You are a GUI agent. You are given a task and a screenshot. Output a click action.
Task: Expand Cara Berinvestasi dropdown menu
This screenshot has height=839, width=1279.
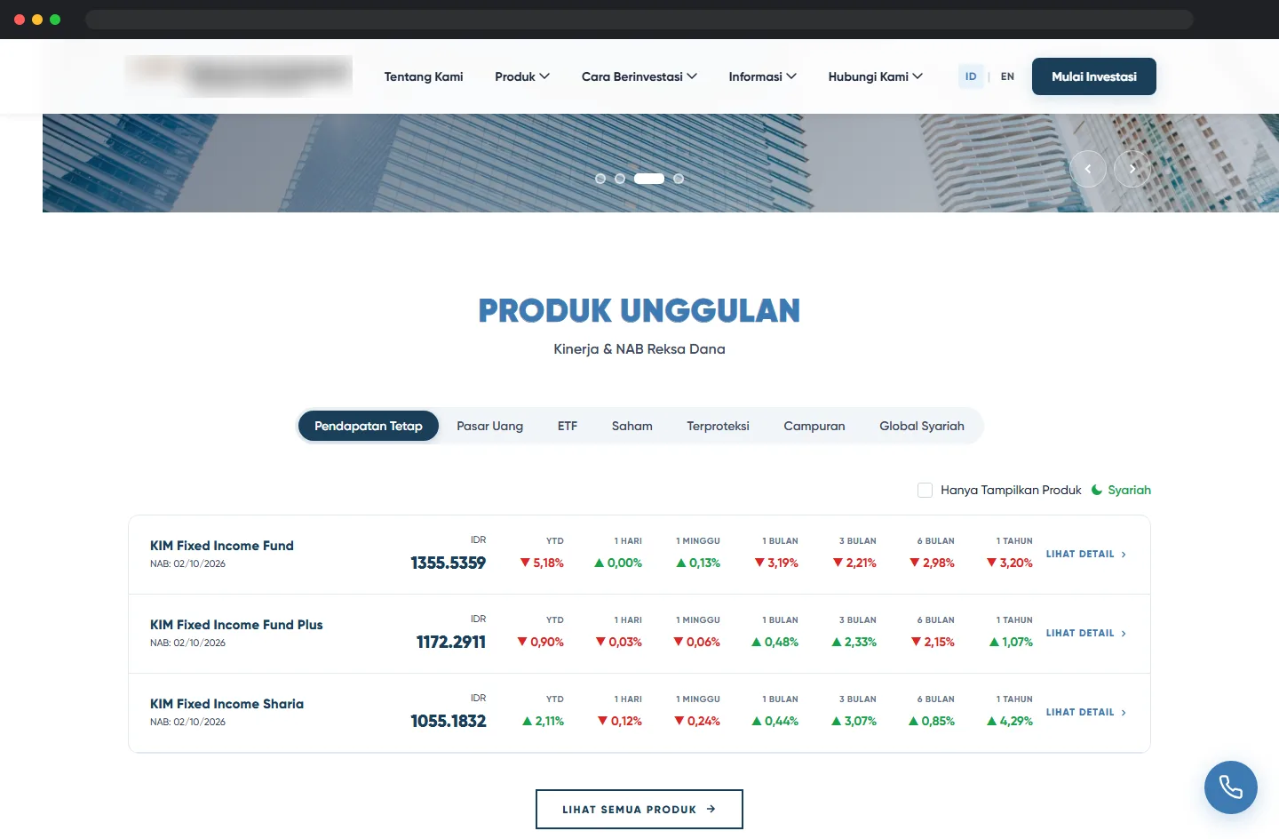click(639, 76)
